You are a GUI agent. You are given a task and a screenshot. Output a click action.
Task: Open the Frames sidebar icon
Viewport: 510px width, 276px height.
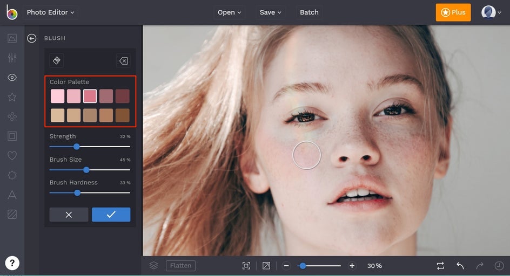[12, 136]
